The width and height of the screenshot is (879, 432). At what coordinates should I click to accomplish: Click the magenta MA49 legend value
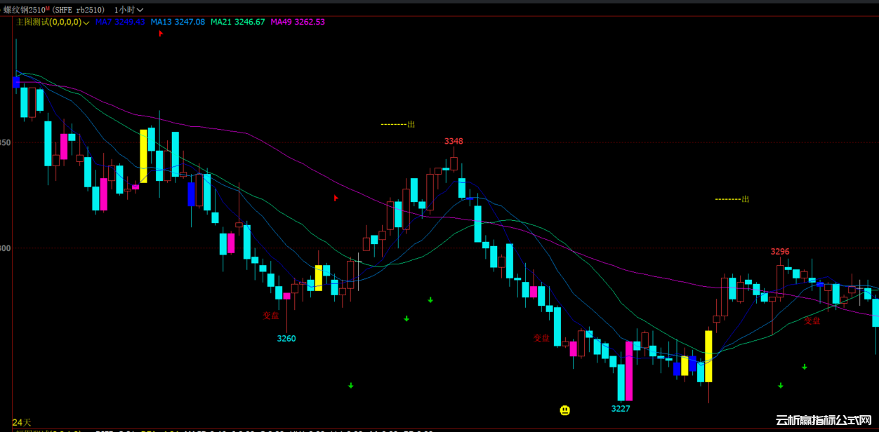[x=310, y=22]
